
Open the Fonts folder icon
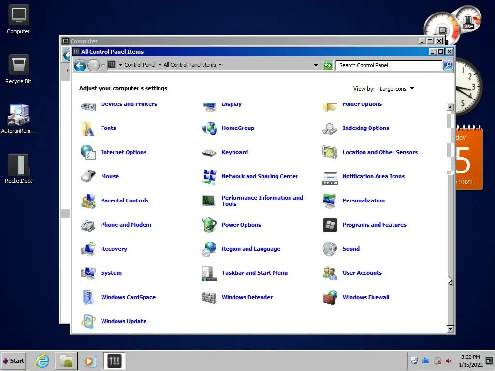pos(88,128)
